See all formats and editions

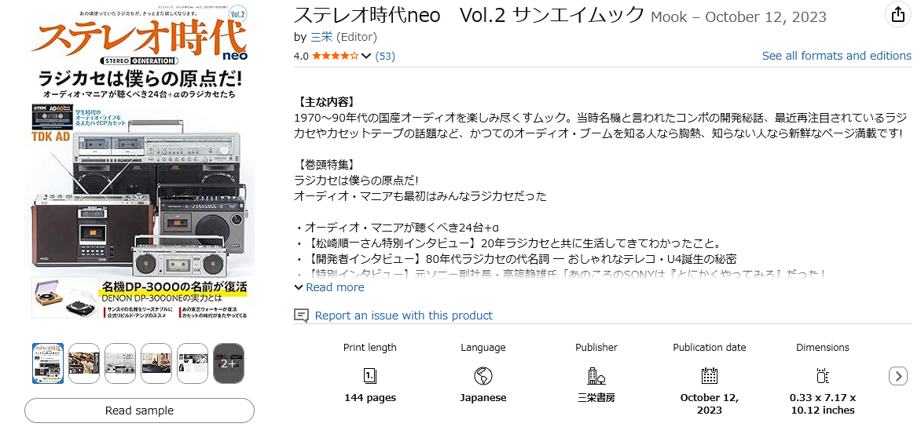click(x=836, y=56)
